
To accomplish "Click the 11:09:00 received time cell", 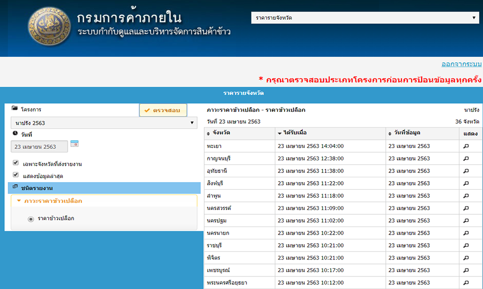I will [330, 208].
